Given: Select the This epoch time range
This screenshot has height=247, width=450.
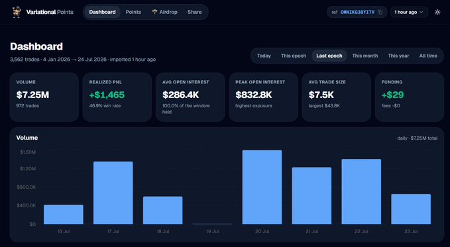Looking at the screenshot, I should coord(294,56).
